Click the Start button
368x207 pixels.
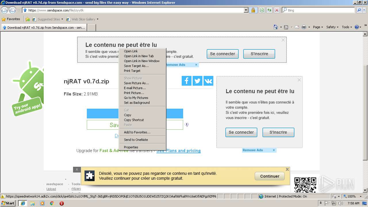8,203
